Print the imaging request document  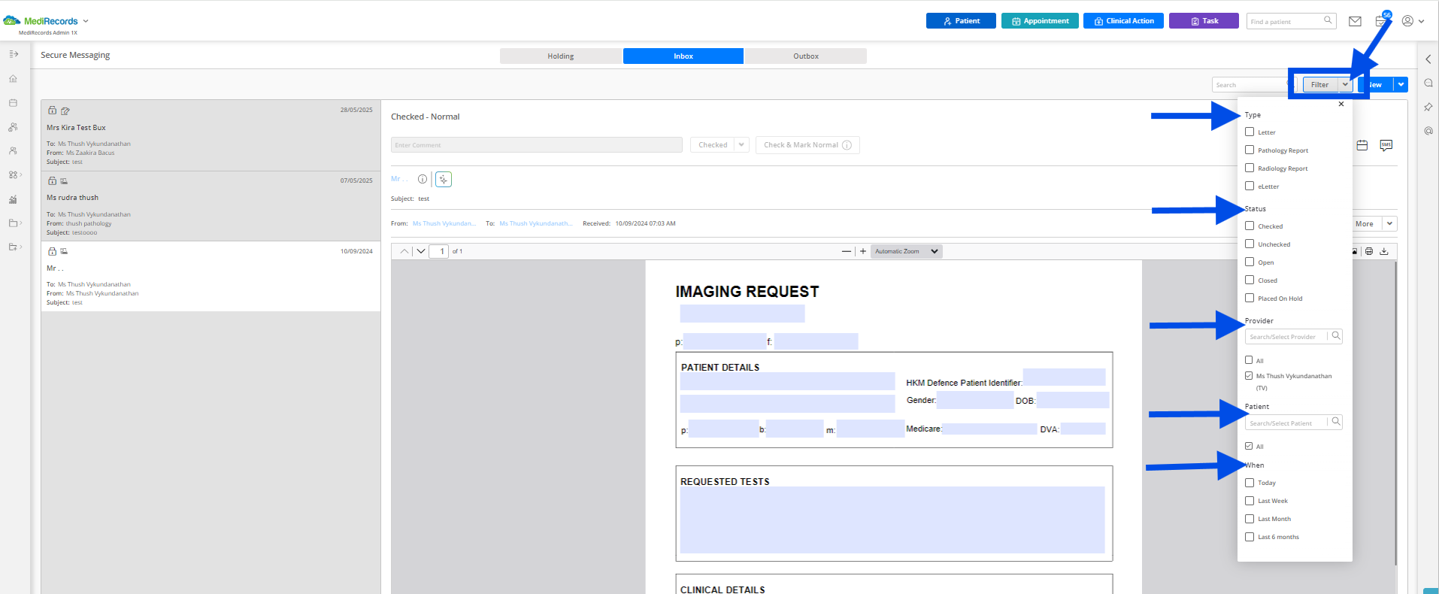(x=1369, y=251)
